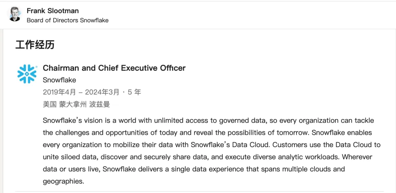Click Frank Slootman's profile photo
Image resolution: width=396 pixels, height=193 pixels.
[x=16, y=14]
